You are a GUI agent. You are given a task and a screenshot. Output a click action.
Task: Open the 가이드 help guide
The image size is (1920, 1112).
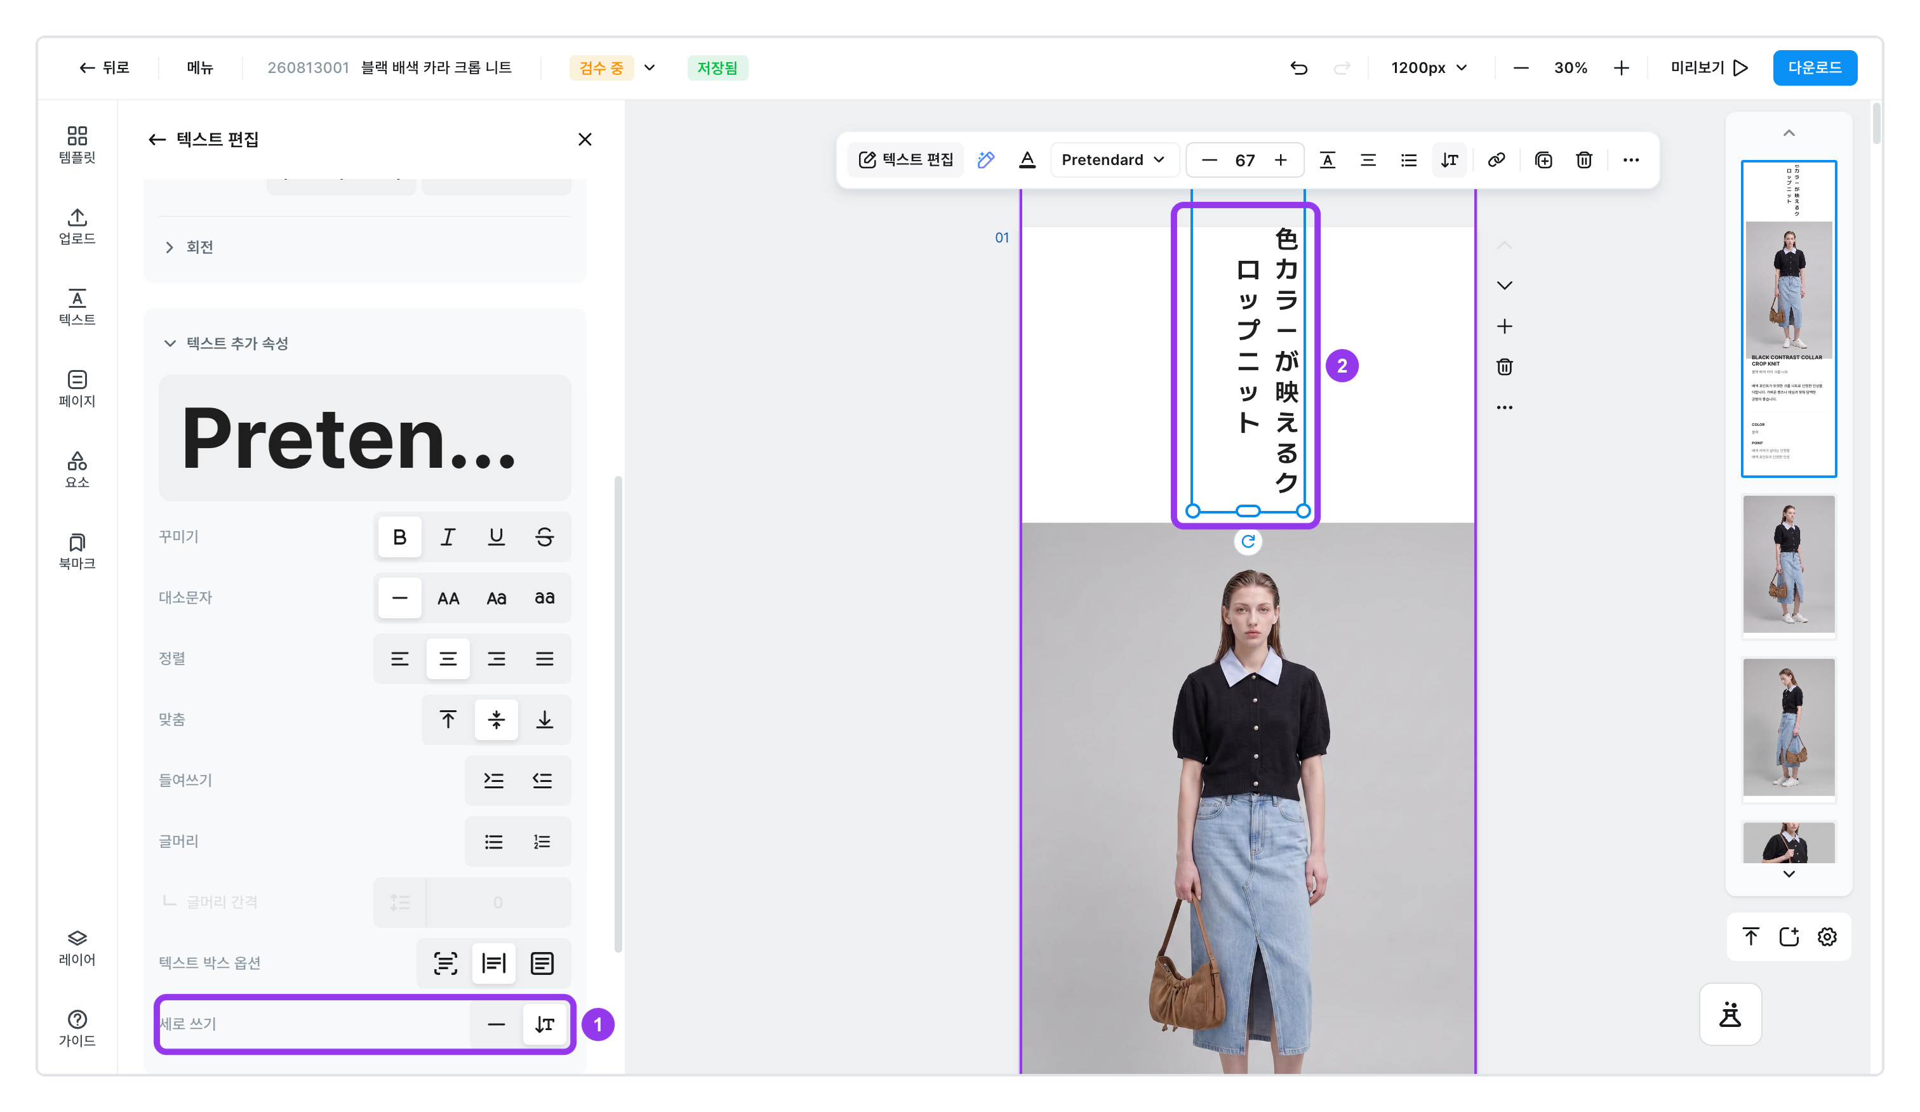tap(77, 1029)
